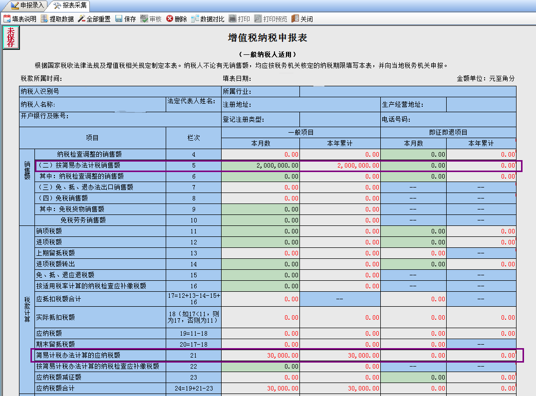Select row 5 本年累计 value 2,000,000.00
This screenshot has width=536, height=396.
pyautogui.click(x=358, y=166)
